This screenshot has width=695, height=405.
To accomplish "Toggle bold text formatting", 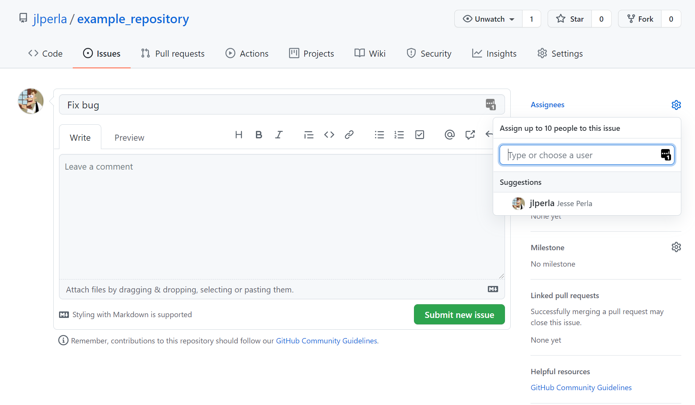I will tap(259, 135).
